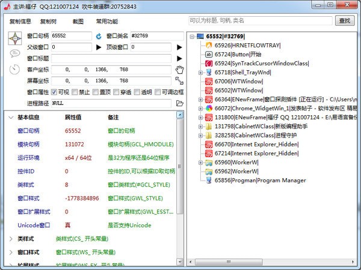Select the 67214 Internet Explorer_Hidden row
361x270 pixels.
click(256, 154)
